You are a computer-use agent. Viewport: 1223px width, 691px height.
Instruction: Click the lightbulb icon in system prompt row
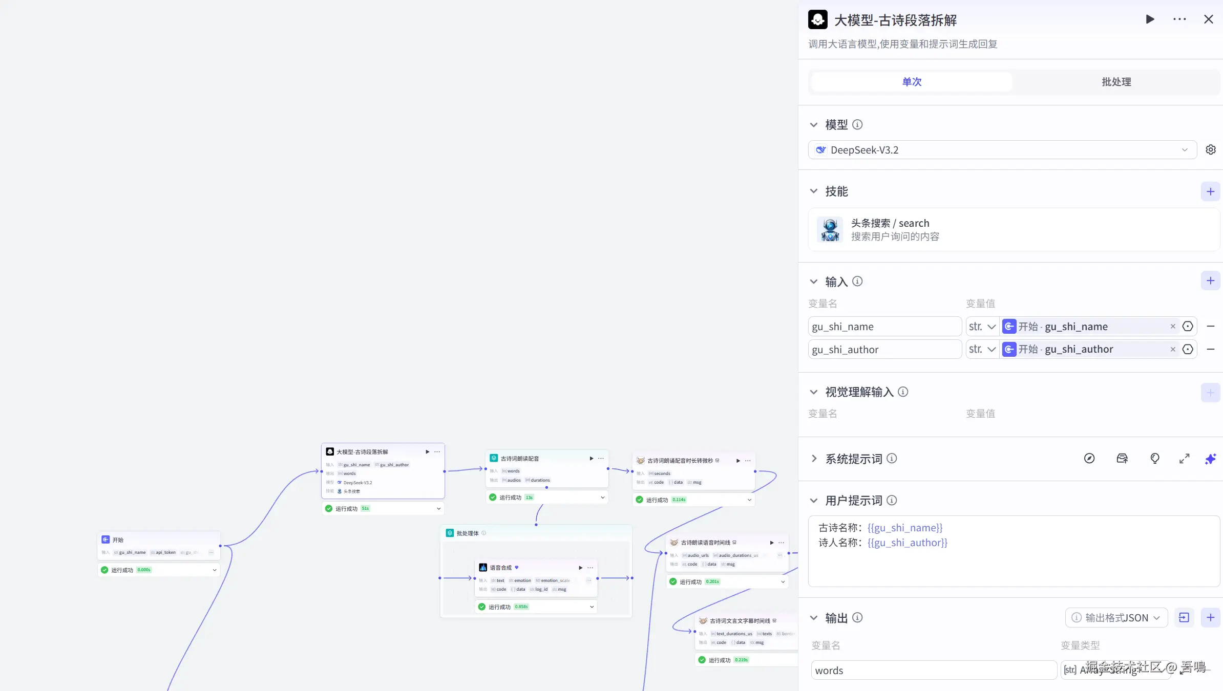1154,459
